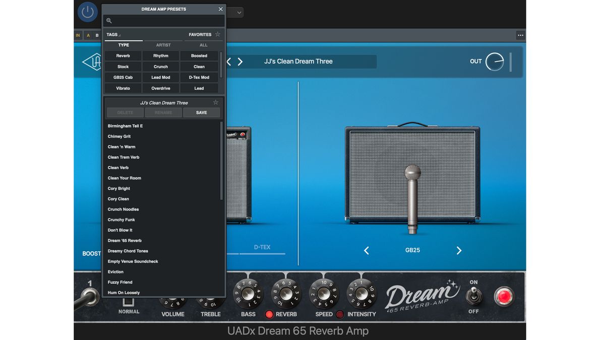Viewport: 605px width, 340px height.
Task: Click the right chevron to load next preset
Action: pyautogui.click(x=240, y=61)
